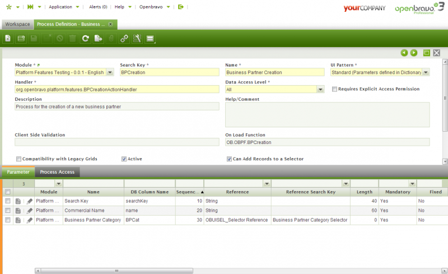Click the chain link toolbar icon
This screenshot has height=274, width=448.
tap(124, 39)
